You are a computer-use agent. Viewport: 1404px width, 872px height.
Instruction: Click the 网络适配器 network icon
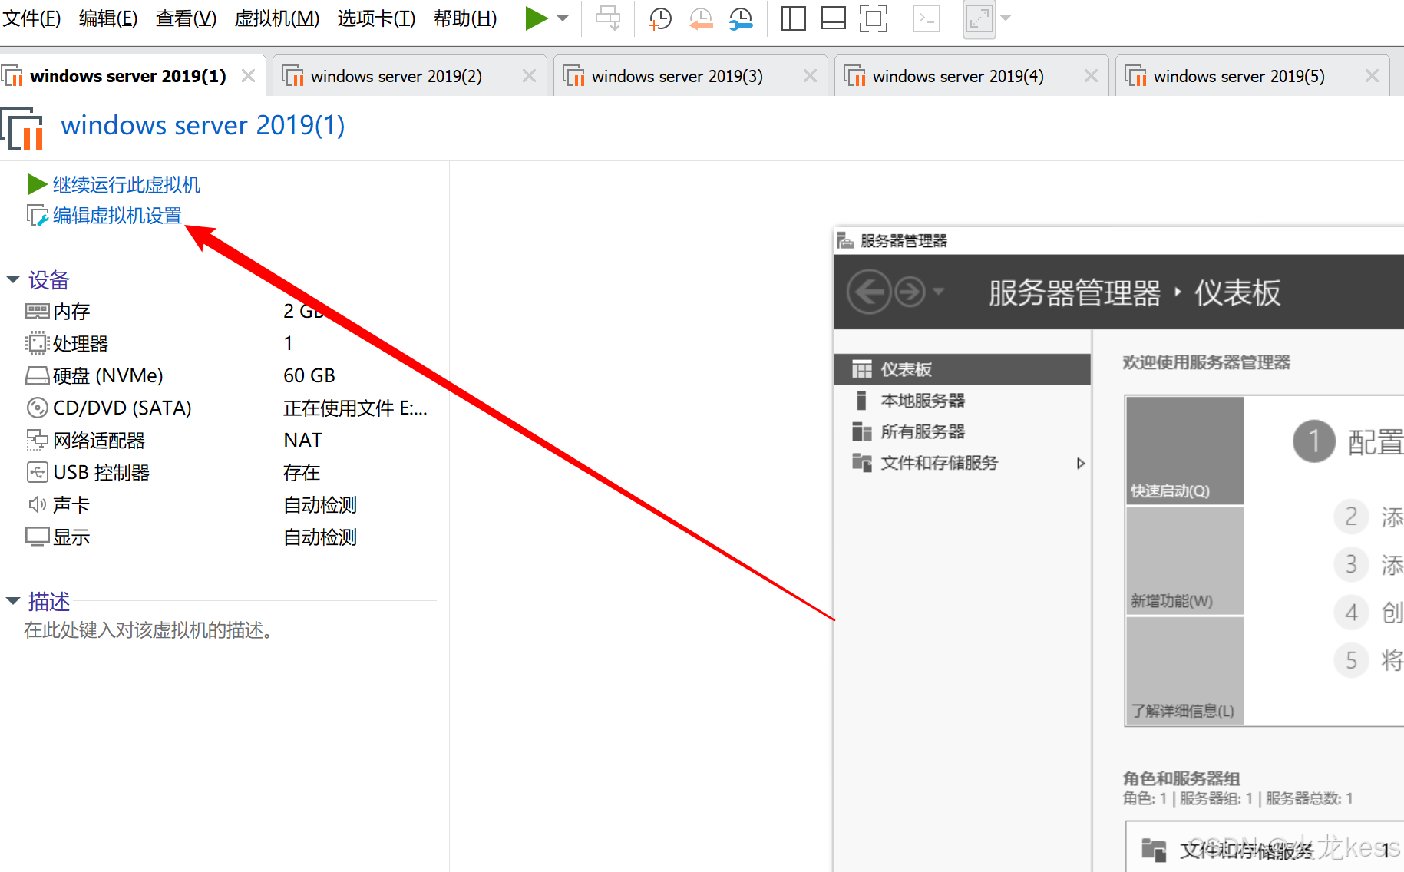pos(37,440)
